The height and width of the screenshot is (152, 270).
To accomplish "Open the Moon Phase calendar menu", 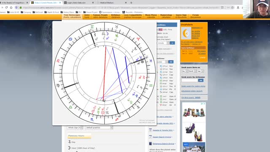I will click(x=151, y=16).
